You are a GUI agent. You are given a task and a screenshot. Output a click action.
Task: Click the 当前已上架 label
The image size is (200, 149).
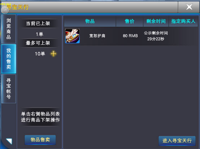tap(38, 23)
